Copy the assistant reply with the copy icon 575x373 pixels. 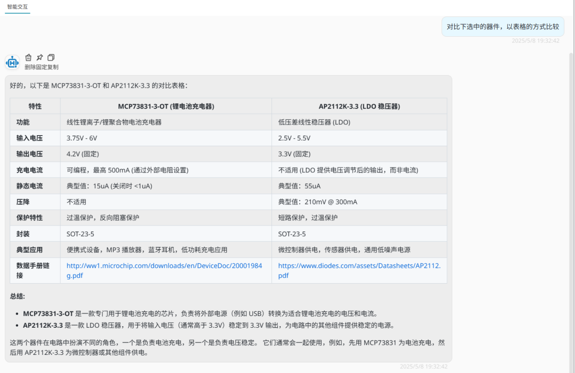[51, 57]
